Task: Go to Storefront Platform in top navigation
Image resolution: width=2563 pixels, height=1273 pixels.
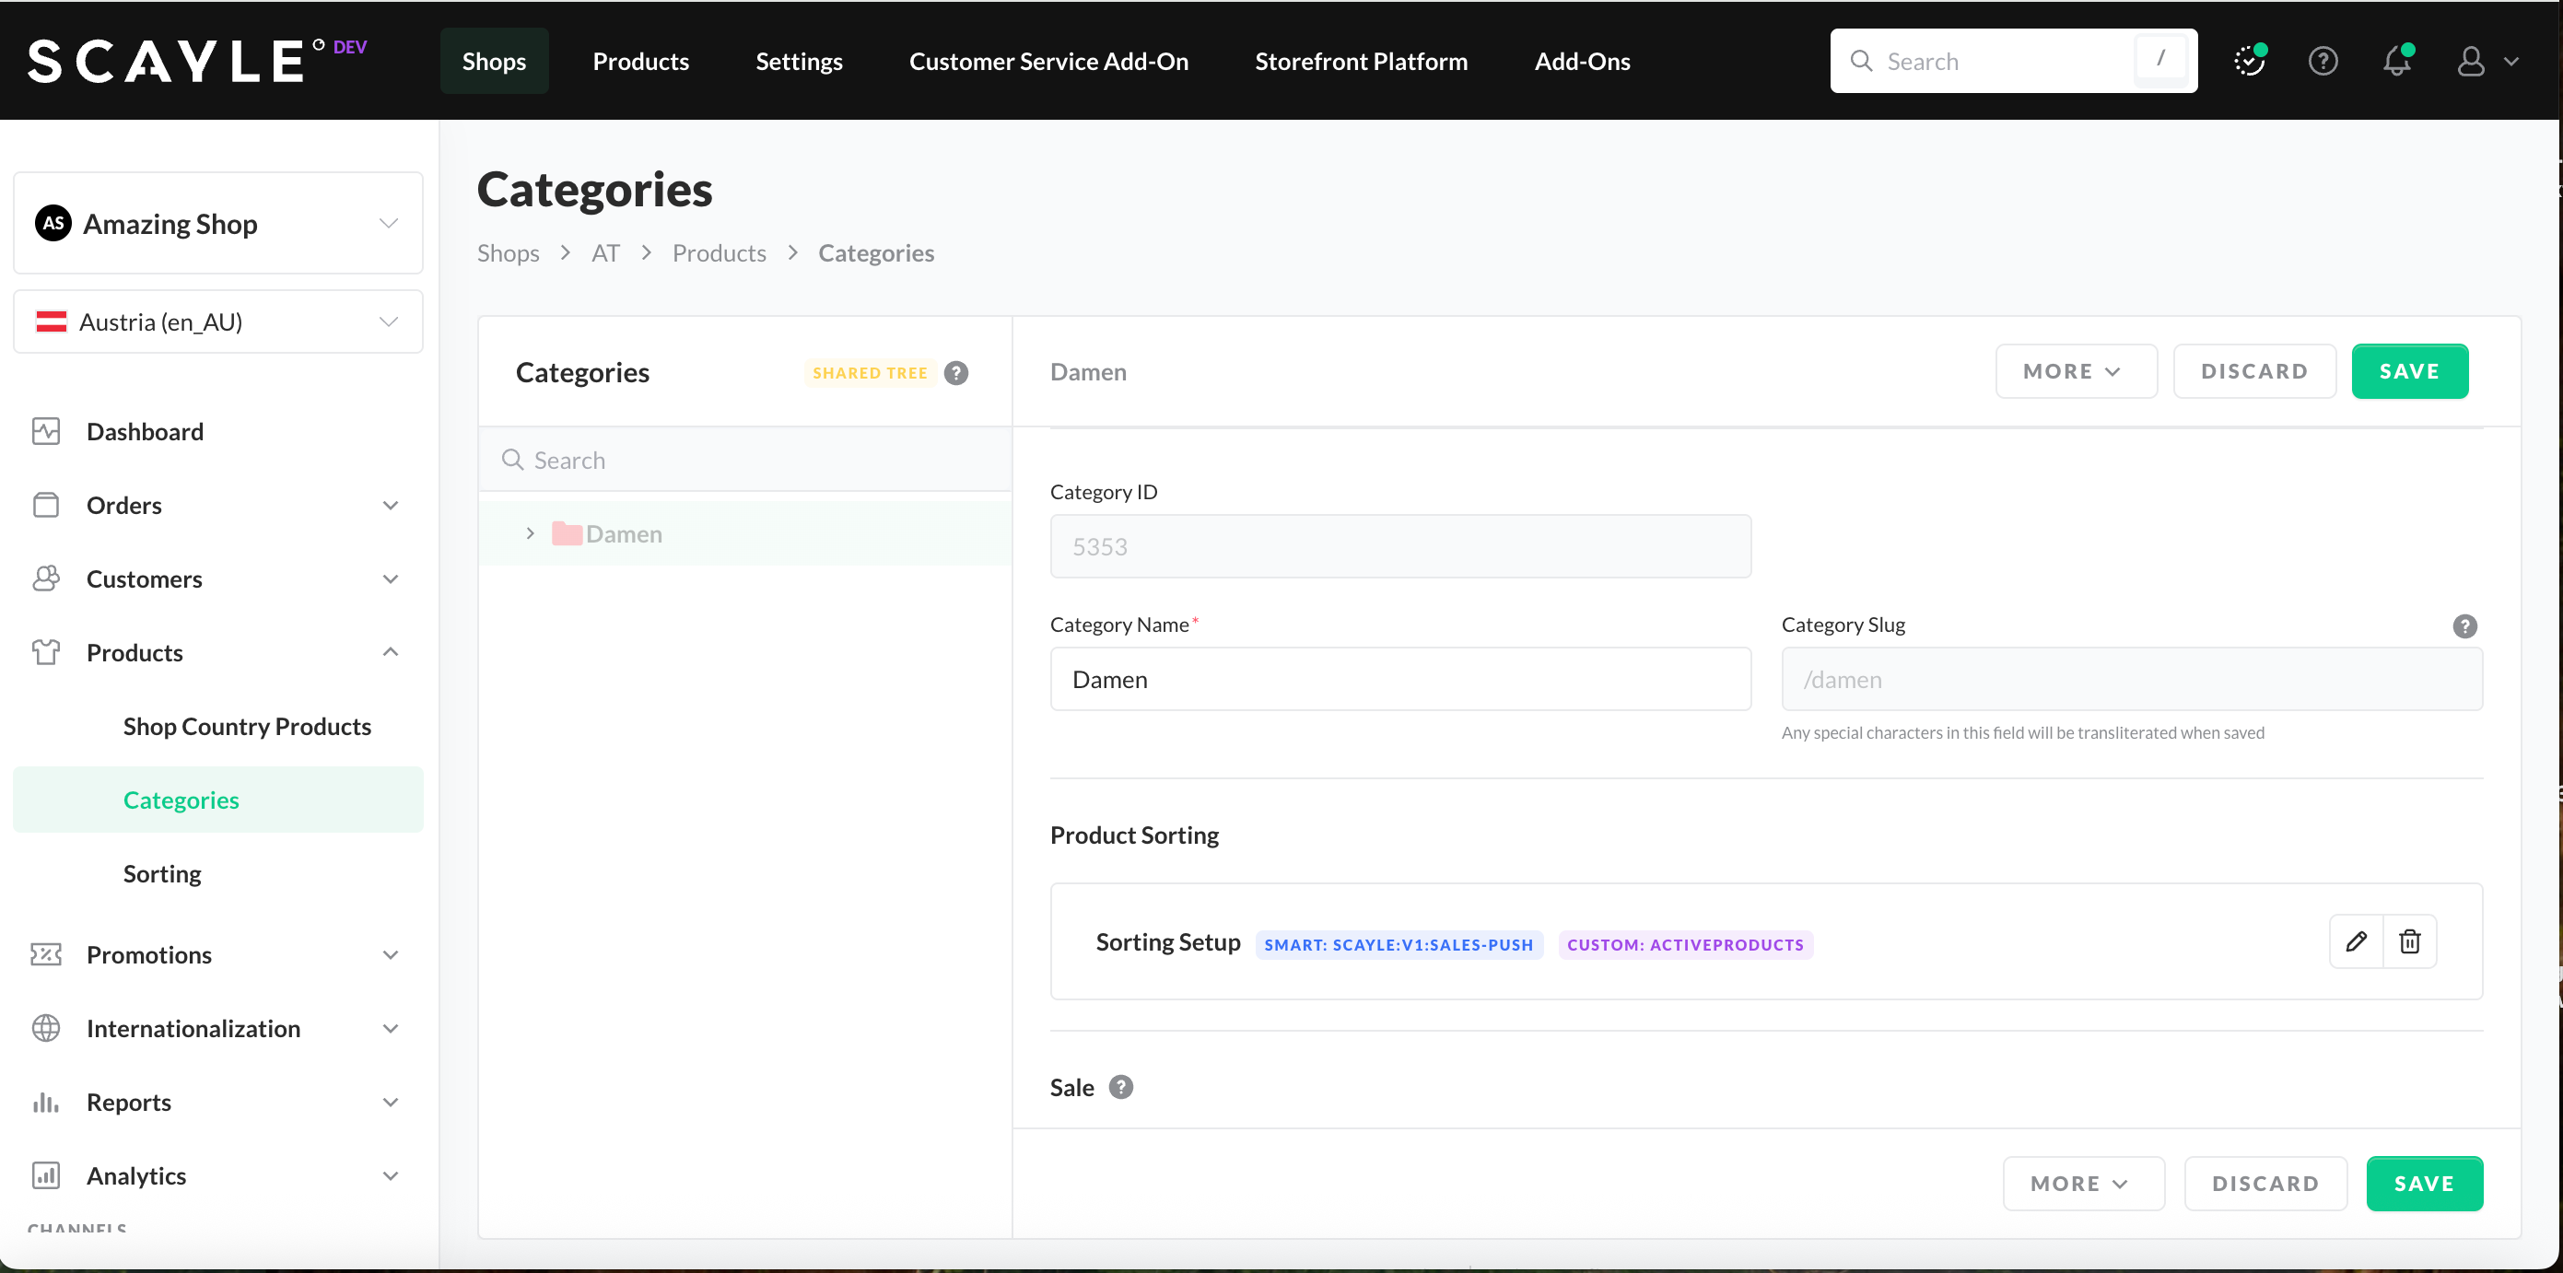Action: tap(1360, 61)
